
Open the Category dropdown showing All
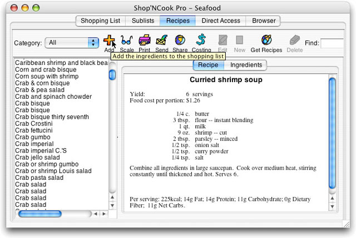(72, 43)
